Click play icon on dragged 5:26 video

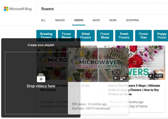[x=115, y=78]
